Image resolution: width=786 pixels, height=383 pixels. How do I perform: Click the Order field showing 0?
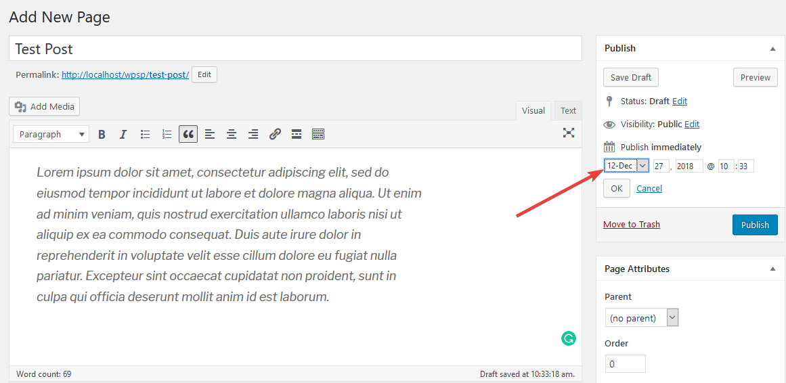(x=625, y=364)
